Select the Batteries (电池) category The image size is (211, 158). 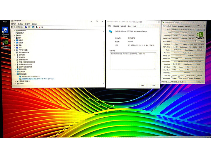(x=18, y=35)
